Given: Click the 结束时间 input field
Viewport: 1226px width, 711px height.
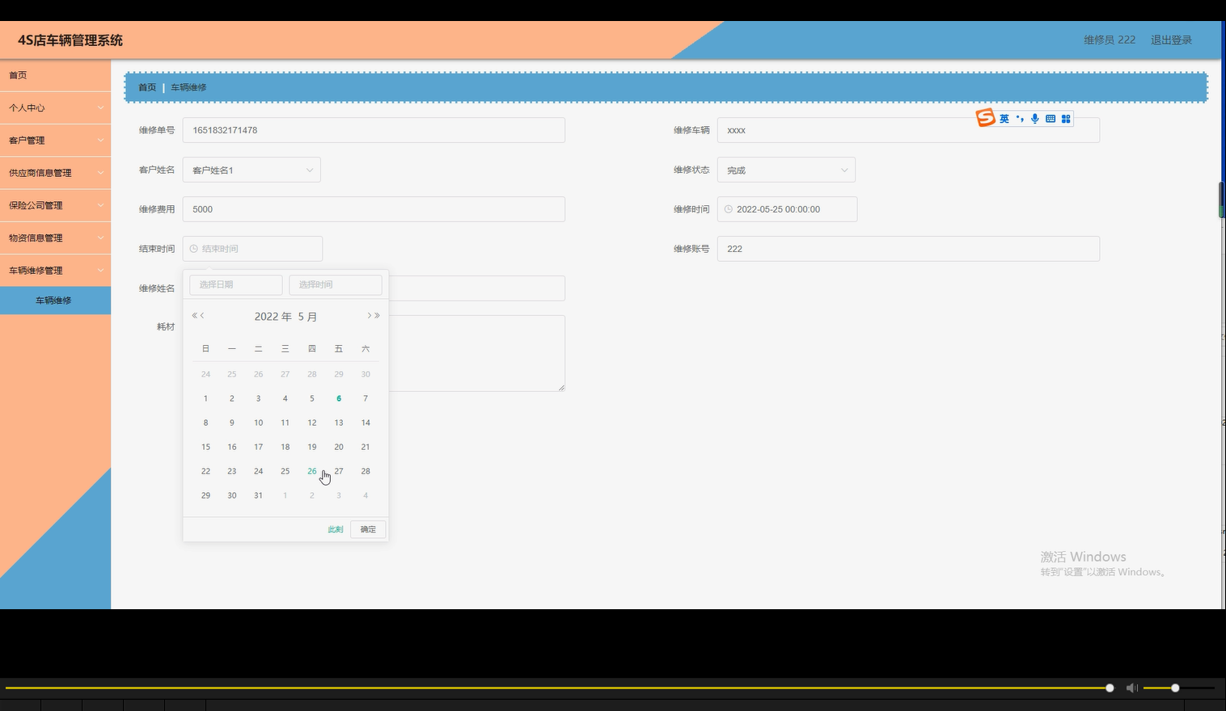Looking at the screenshot, I should pos(252,249).
